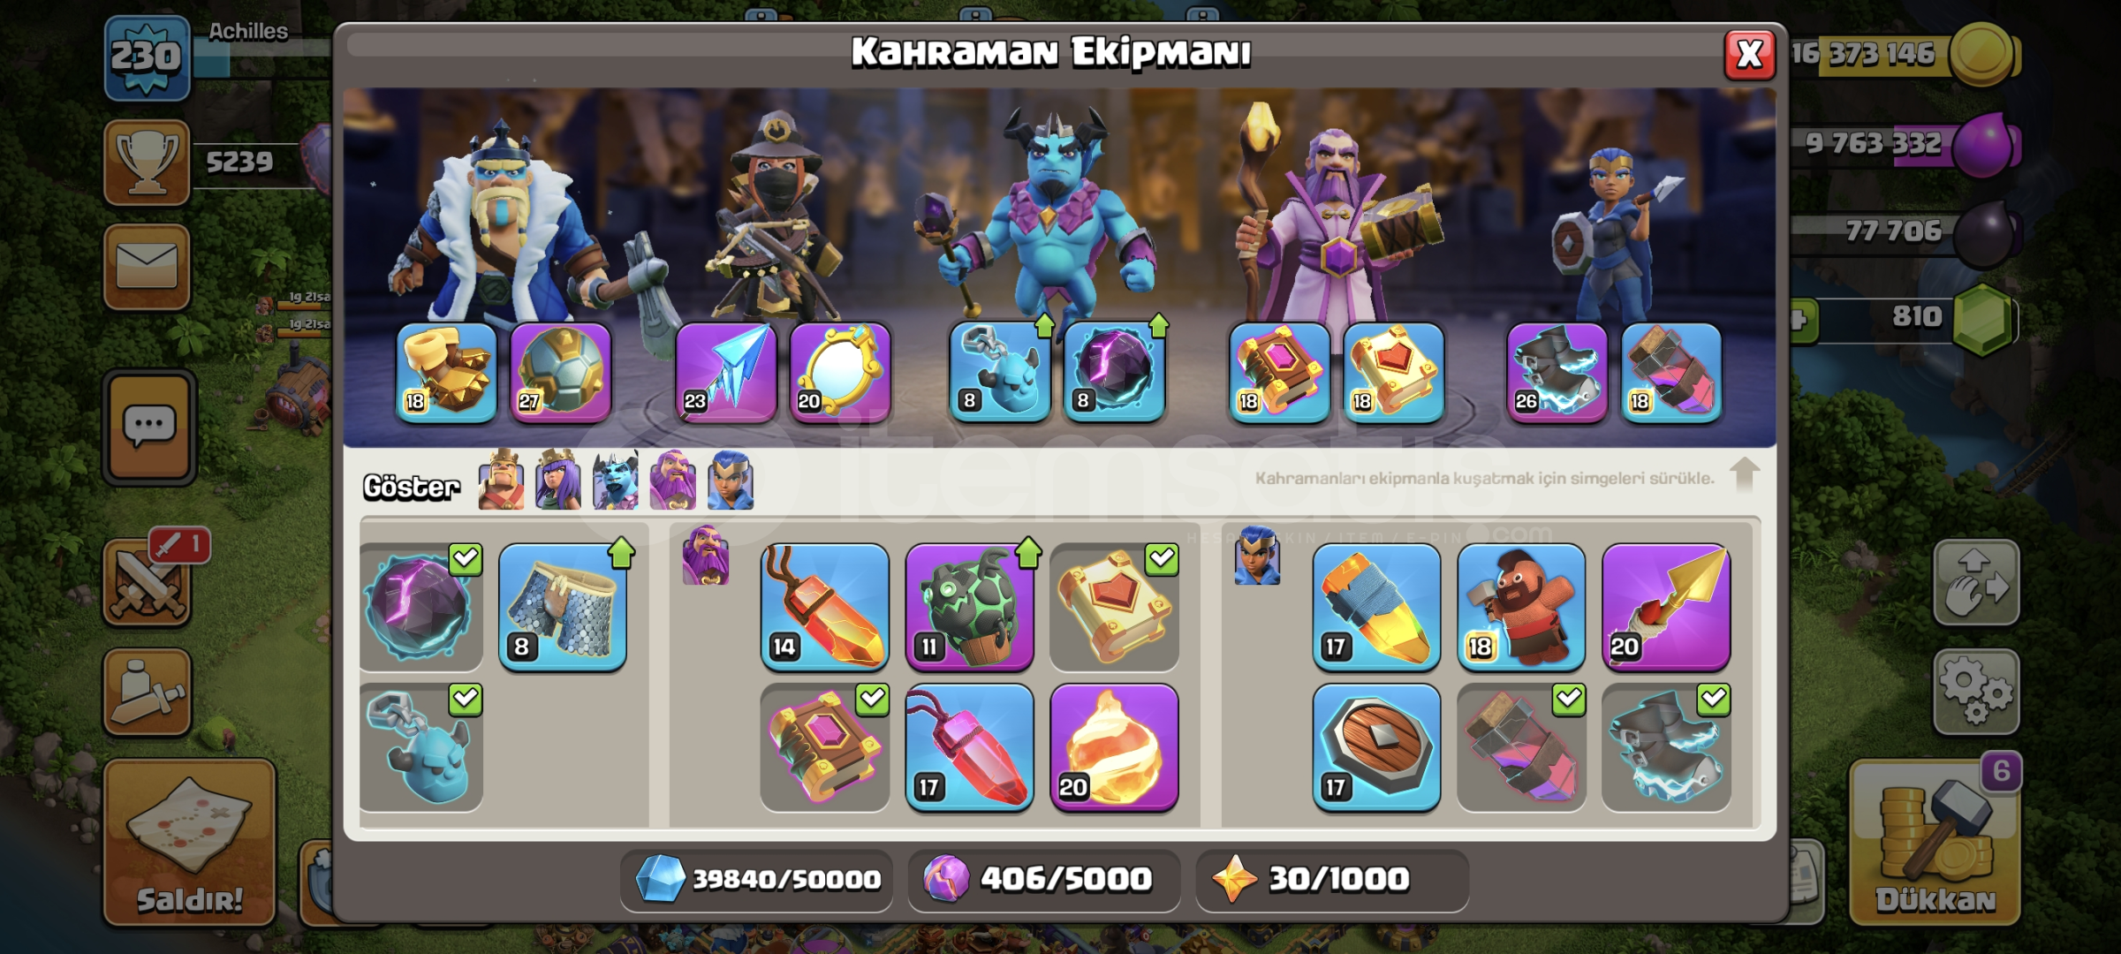
Task: Toggle the equipped electro boots checkmark item
Action: click(1665, 747)
